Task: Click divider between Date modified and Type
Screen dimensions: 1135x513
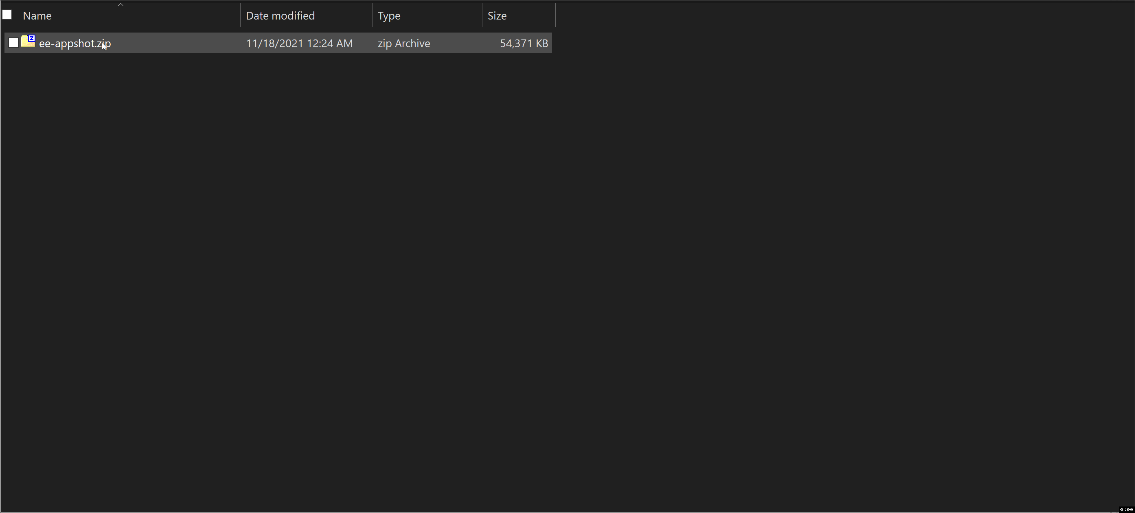Action: point(372,15)
